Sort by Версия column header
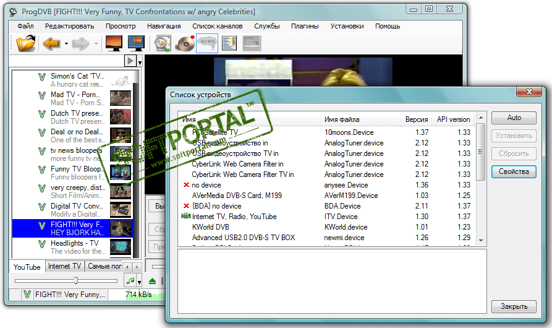This screenshot has width=552, height=328. point(417,119)
